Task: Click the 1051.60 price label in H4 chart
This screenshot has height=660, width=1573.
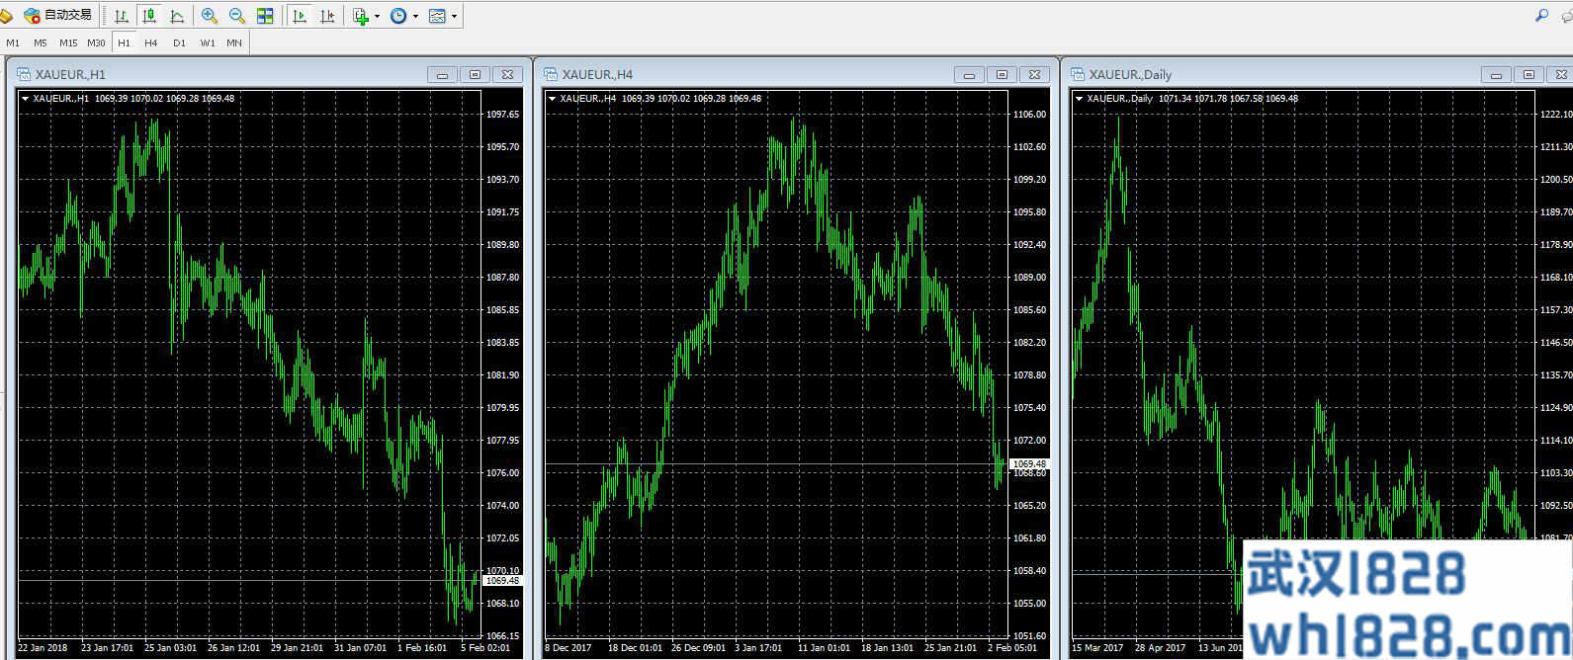Action: pyautogui.click(x=1029, y=636)
